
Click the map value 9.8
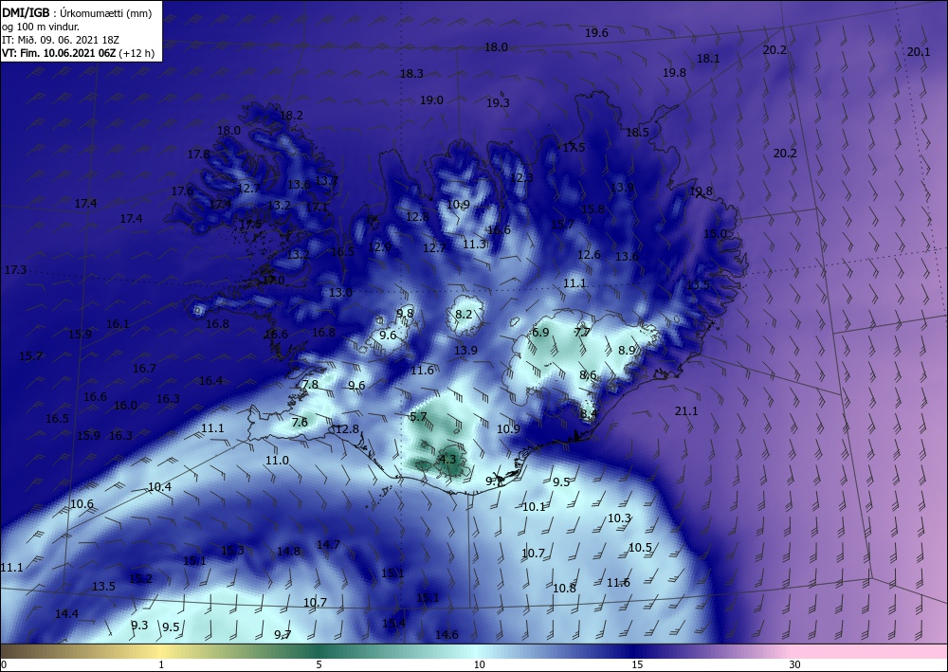(x=405, y=313)
